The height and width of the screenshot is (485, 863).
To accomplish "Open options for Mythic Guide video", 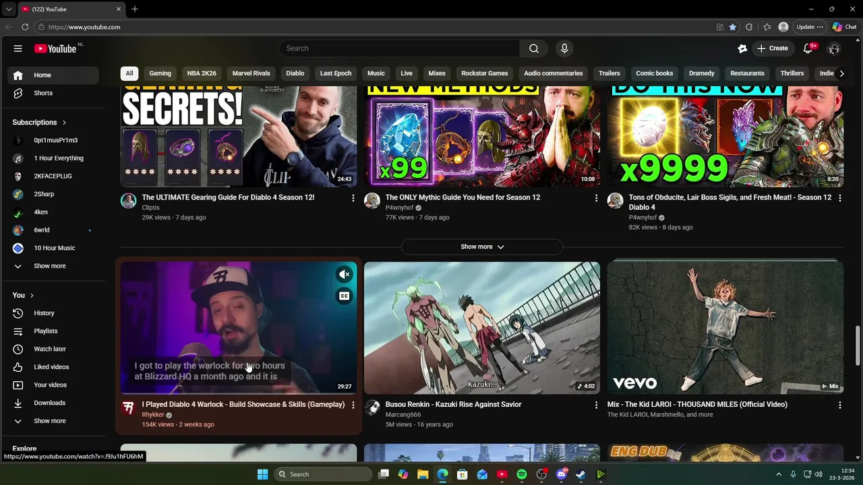I will (x=596, y=198).
